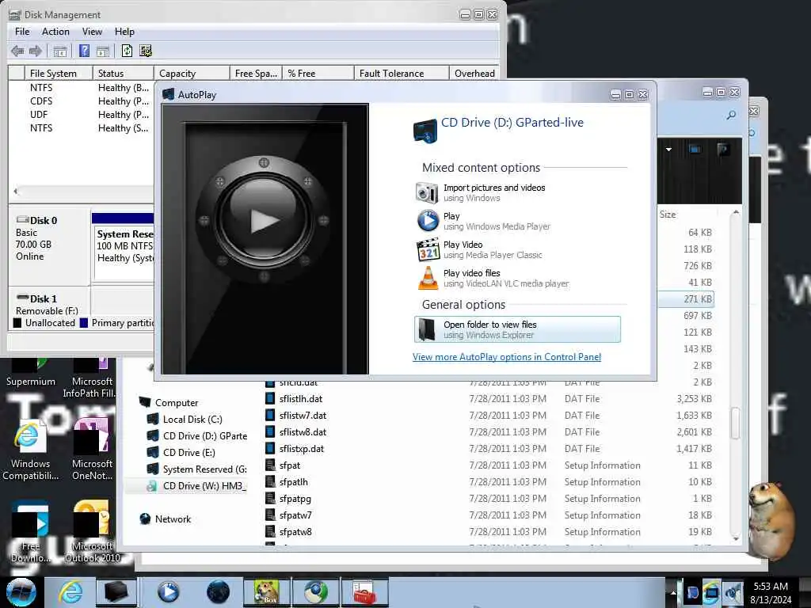
Task: Open the Help menu in Disk Management
Action: point(124,32)
